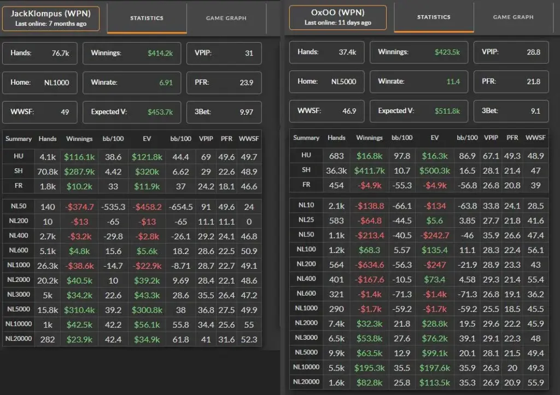Viewport: 560px width, 395px height.
Task: Select NL10 row label in OxOO table
Action: pos(306,205)
